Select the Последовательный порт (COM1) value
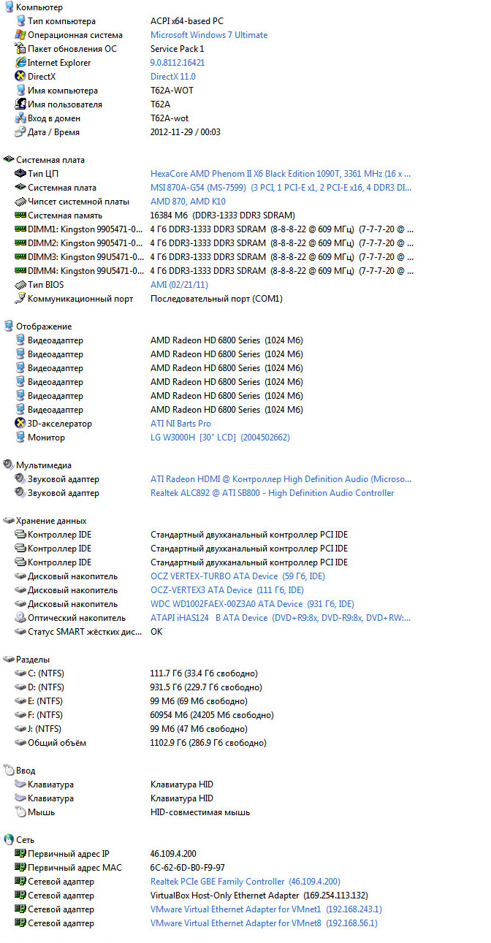 click(216, 299)
